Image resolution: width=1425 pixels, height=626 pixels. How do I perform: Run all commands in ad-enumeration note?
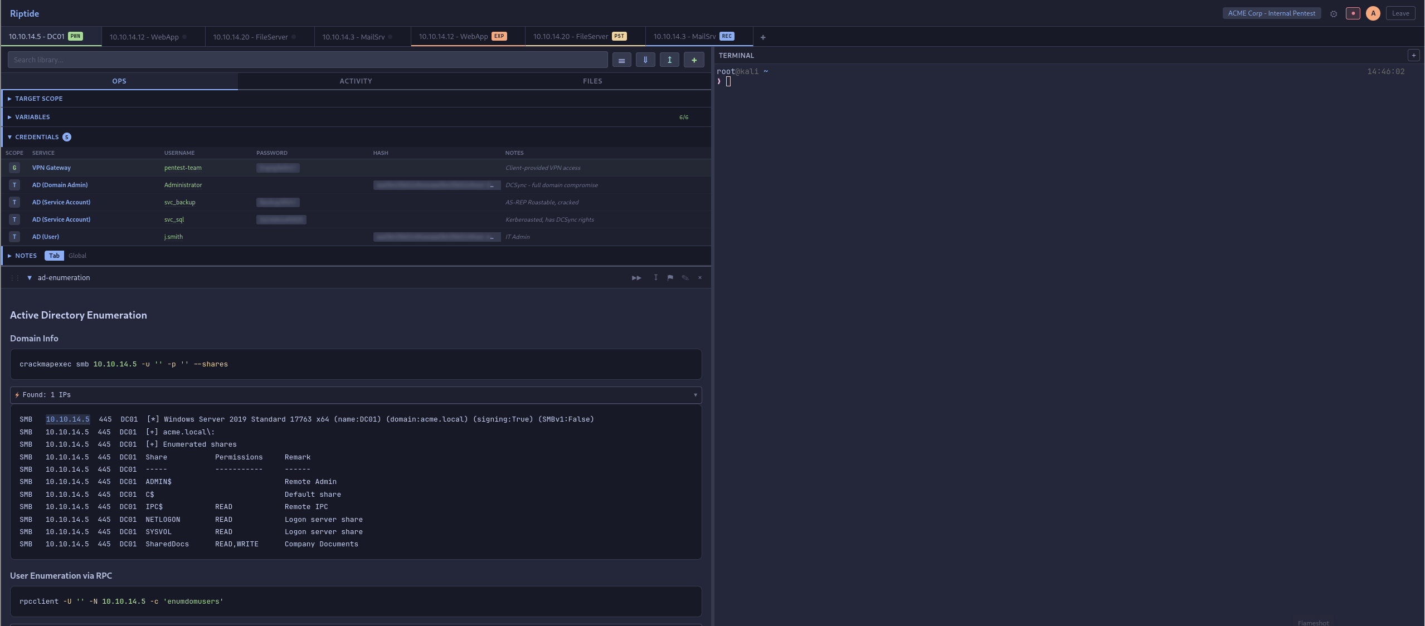(635, 277)
